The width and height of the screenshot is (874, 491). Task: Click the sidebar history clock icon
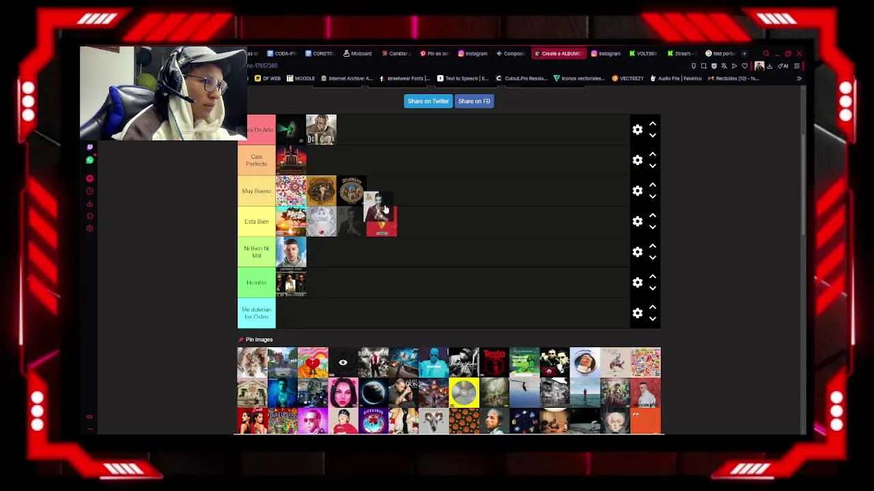pos(89,191)
